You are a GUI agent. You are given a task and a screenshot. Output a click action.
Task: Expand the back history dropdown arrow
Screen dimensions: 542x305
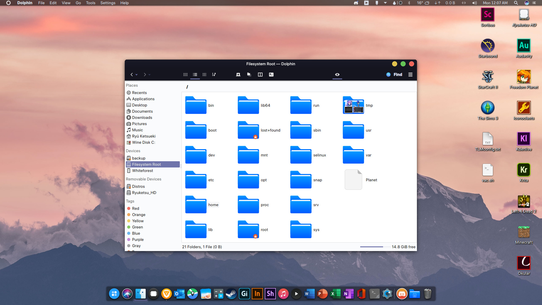(x=137, y=75)
